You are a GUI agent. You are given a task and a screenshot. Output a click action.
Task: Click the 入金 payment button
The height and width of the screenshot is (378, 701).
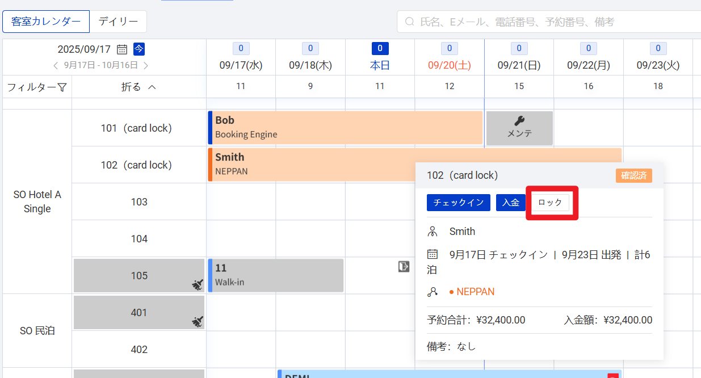510,203
